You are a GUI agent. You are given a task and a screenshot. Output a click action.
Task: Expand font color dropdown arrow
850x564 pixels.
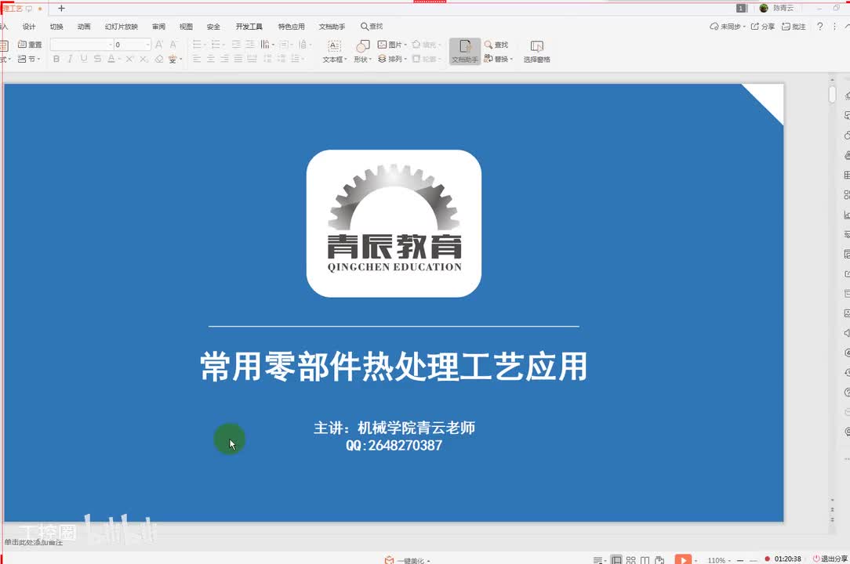tap(119, 59)
